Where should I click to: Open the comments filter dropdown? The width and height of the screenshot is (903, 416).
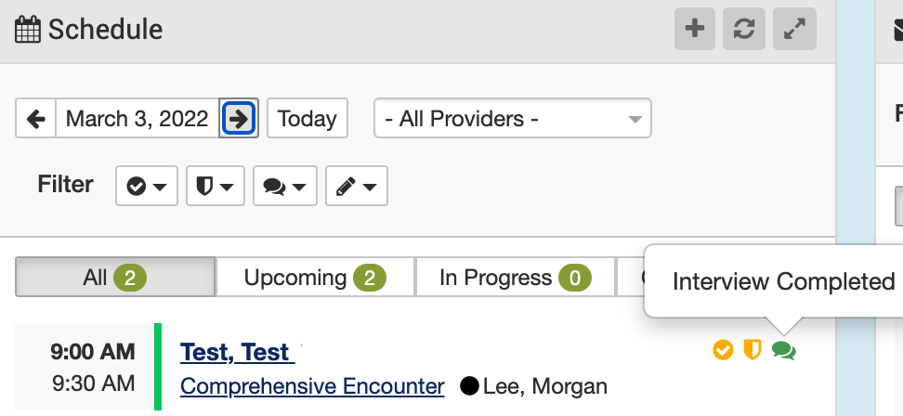[283, 186]
